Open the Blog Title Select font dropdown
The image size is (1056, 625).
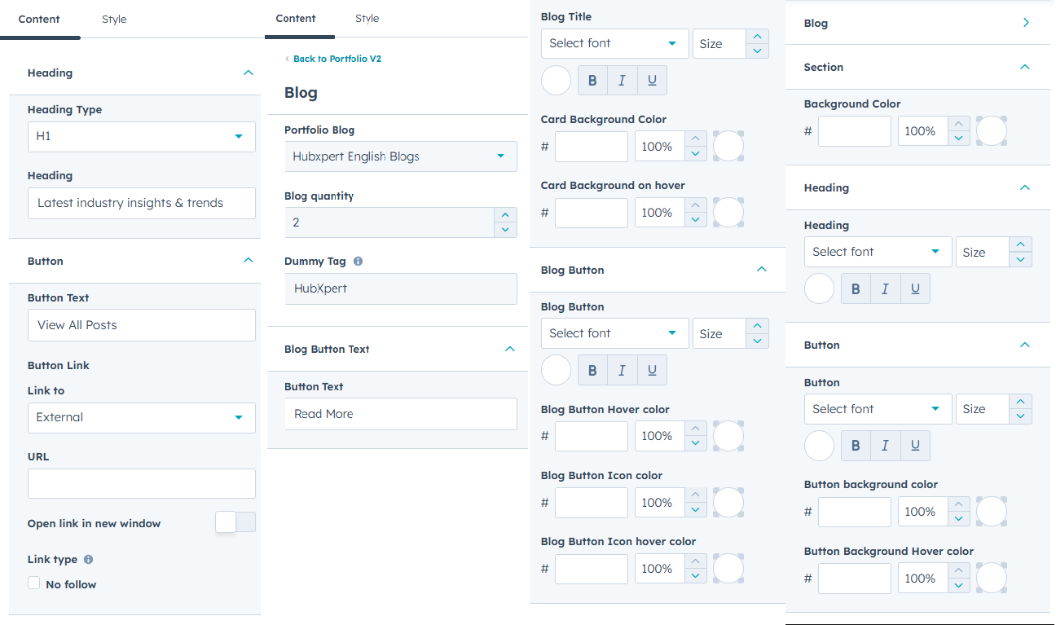(615, 43)
